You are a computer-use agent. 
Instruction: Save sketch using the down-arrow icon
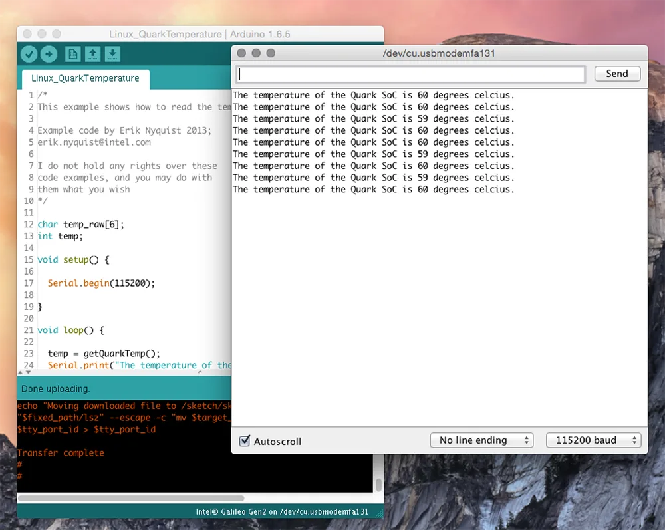tap(113, 54)
